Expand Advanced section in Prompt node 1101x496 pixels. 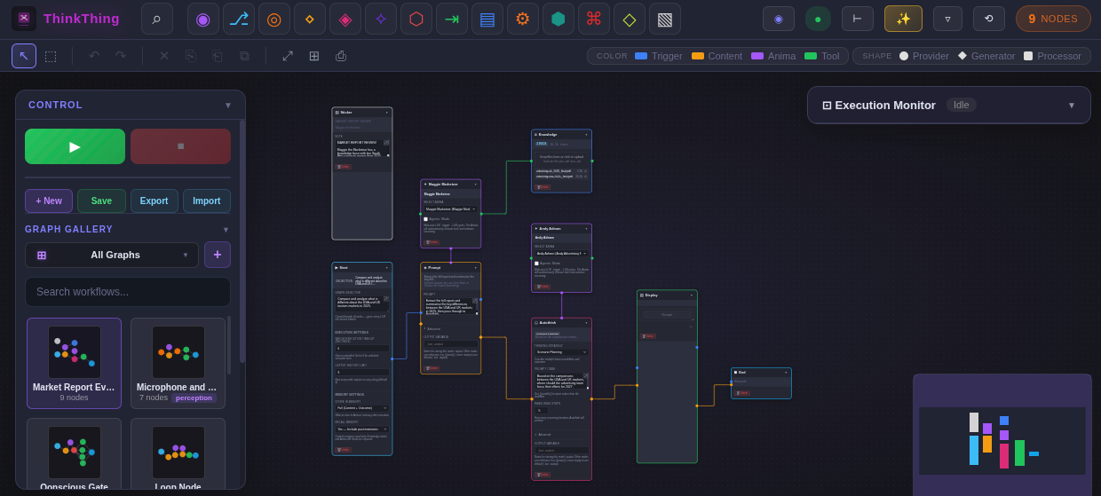click(432, 328)
